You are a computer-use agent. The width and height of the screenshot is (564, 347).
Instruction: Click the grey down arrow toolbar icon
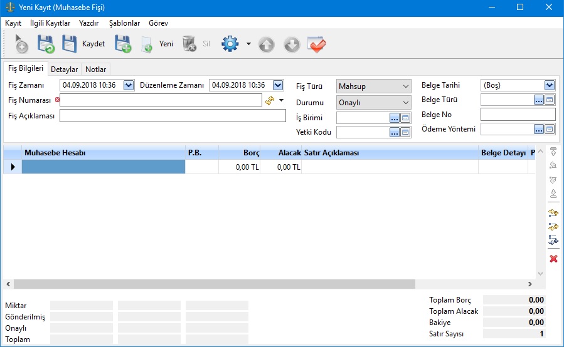coord(292,44)
